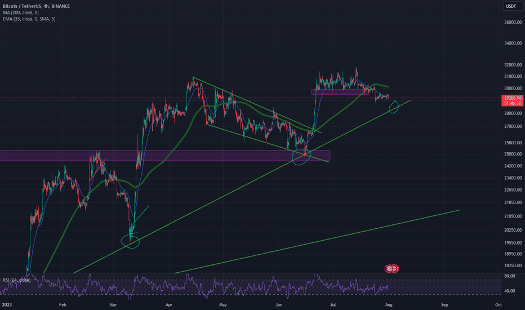Click the Feb label on time axis
This screenshot has height=310, width=525.
click(x=63, y=304)
